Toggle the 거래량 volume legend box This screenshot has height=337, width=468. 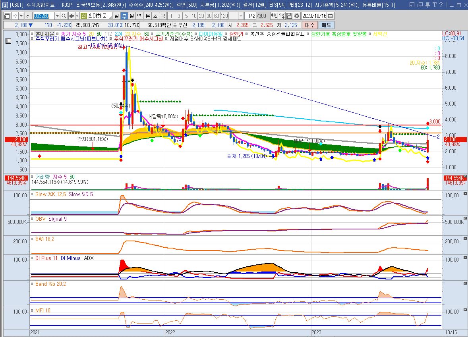[32, 177]
